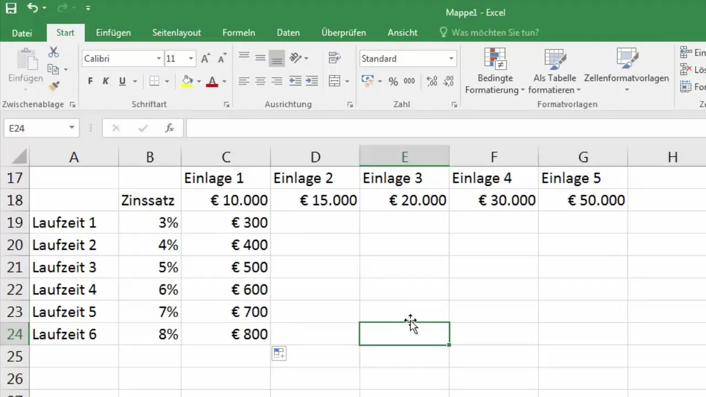Toggle right text alignment
The width and height of the screenshot is (706, 397).
277,82
